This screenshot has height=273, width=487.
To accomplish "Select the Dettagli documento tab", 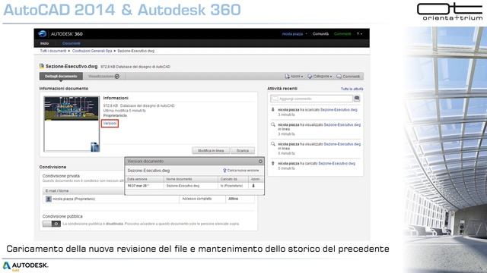I will click(x=61, y=76).
